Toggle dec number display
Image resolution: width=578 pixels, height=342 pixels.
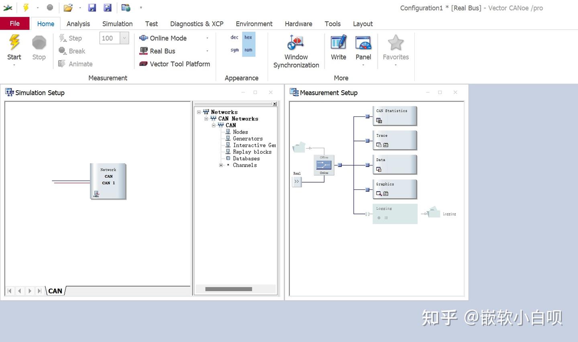(x=234, y=37)
